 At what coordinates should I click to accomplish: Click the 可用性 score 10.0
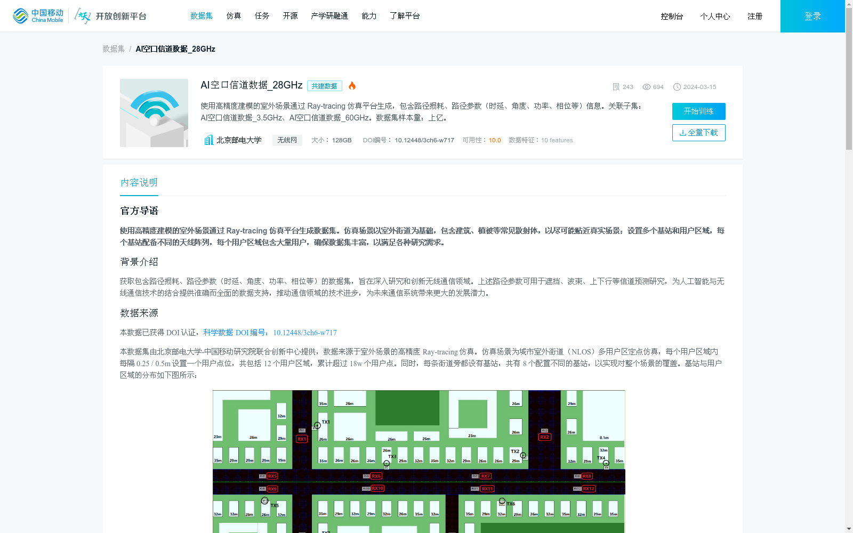pyautogui.click(x=495, y=140)
